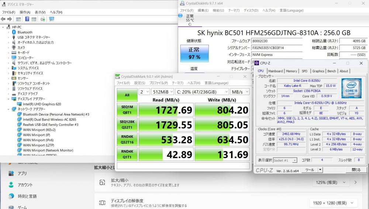Run the RND4K Q1T1 test button

pos(127,154)
